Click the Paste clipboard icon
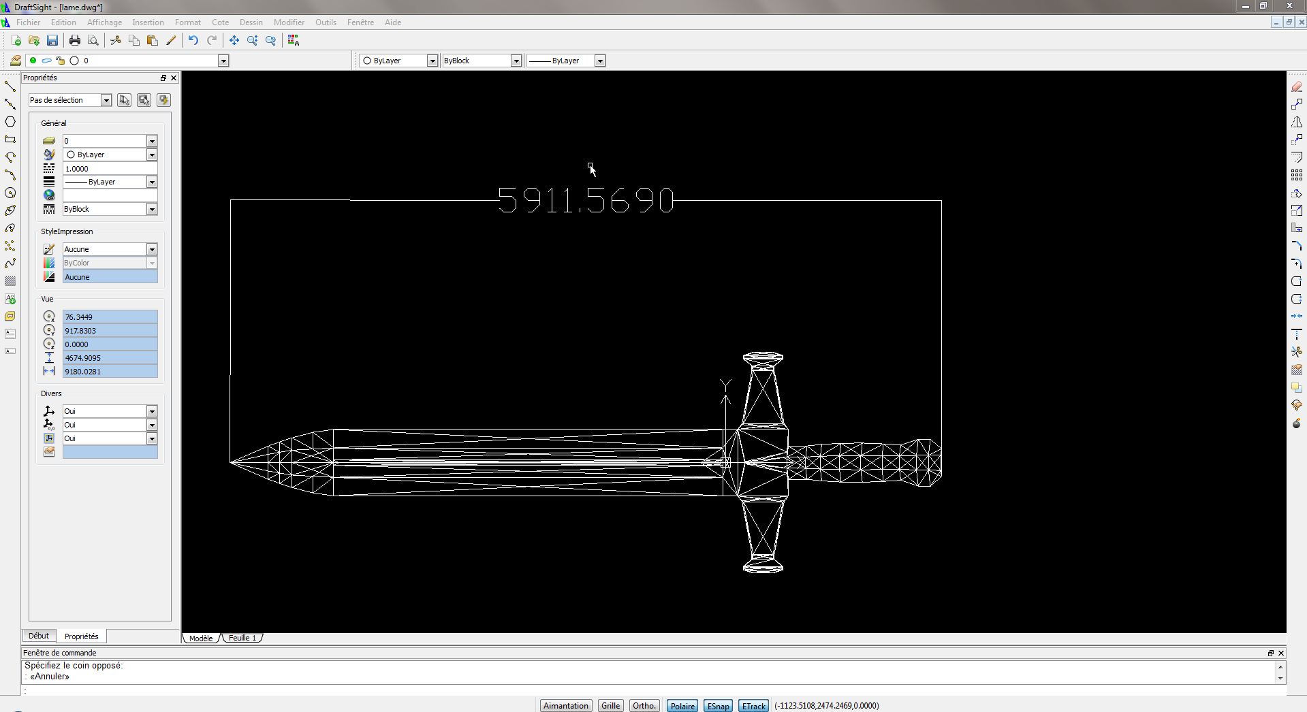Viewport: 1307px width, 712px height. [x=153, y=41]
